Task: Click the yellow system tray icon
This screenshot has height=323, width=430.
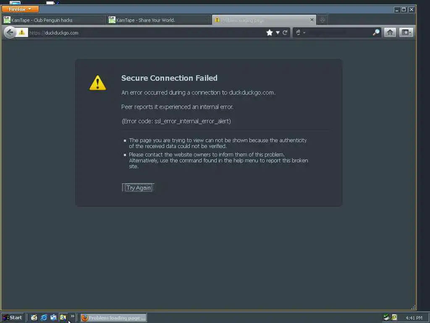Action: click(x=394, y=318)
